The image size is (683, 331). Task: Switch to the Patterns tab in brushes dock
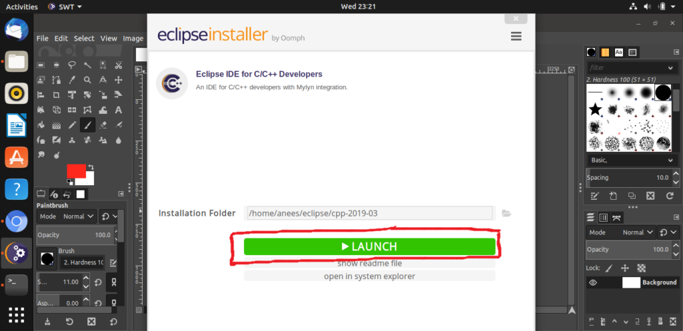pyautogui.click(x=605, y=52)
